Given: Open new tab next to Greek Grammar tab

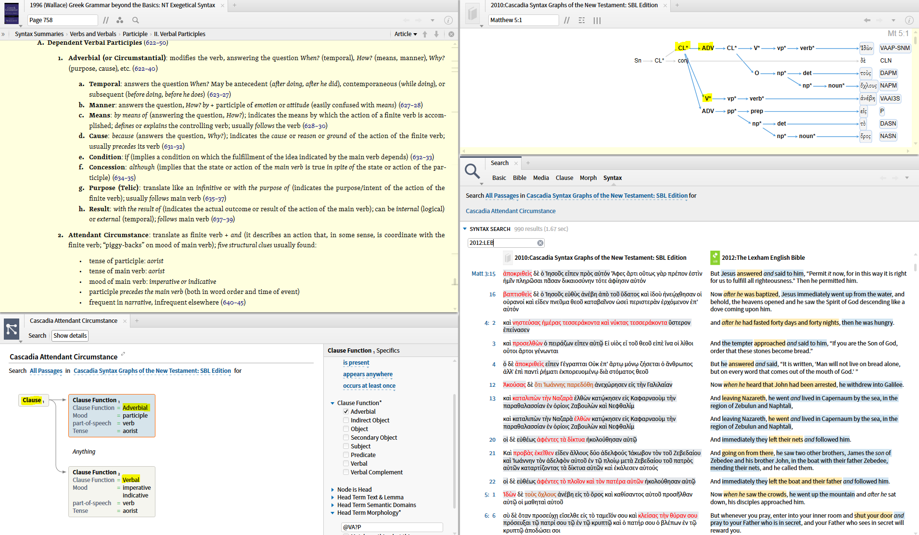Looking at the screenshot, I should point(234,5).
